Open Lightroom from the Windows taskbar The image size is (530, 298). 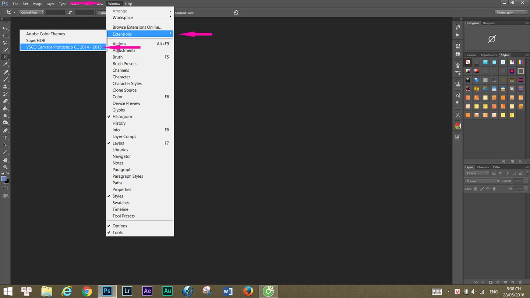point(127,291)
